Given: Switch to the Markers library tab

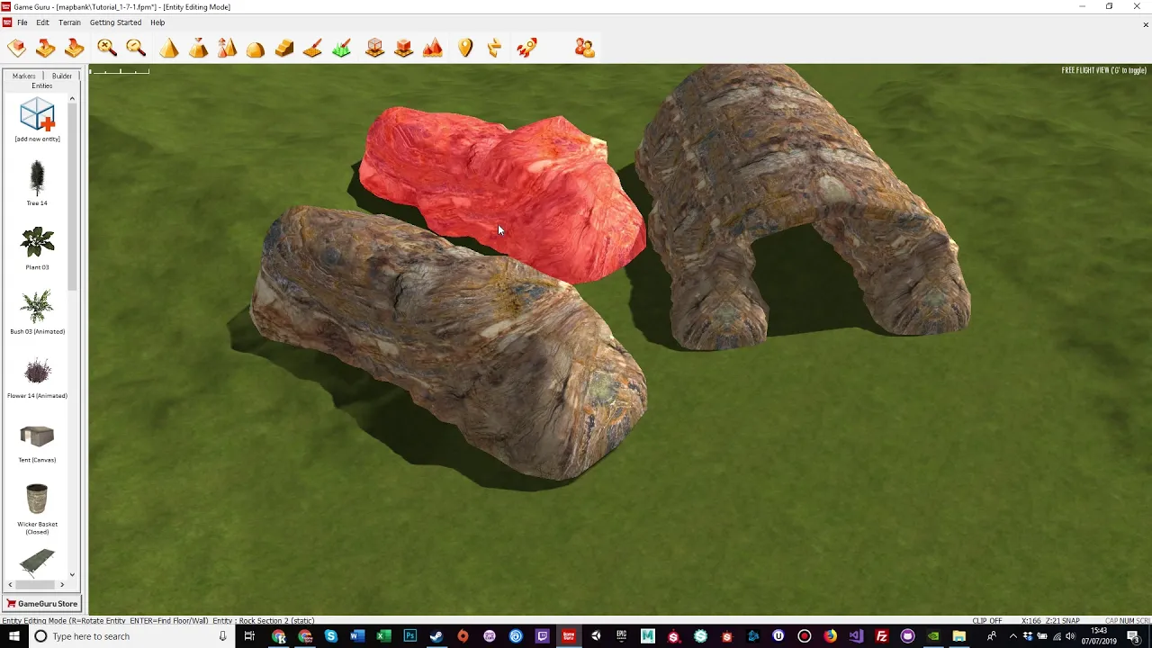Looking at the screenshot, I should coord(24,76).
